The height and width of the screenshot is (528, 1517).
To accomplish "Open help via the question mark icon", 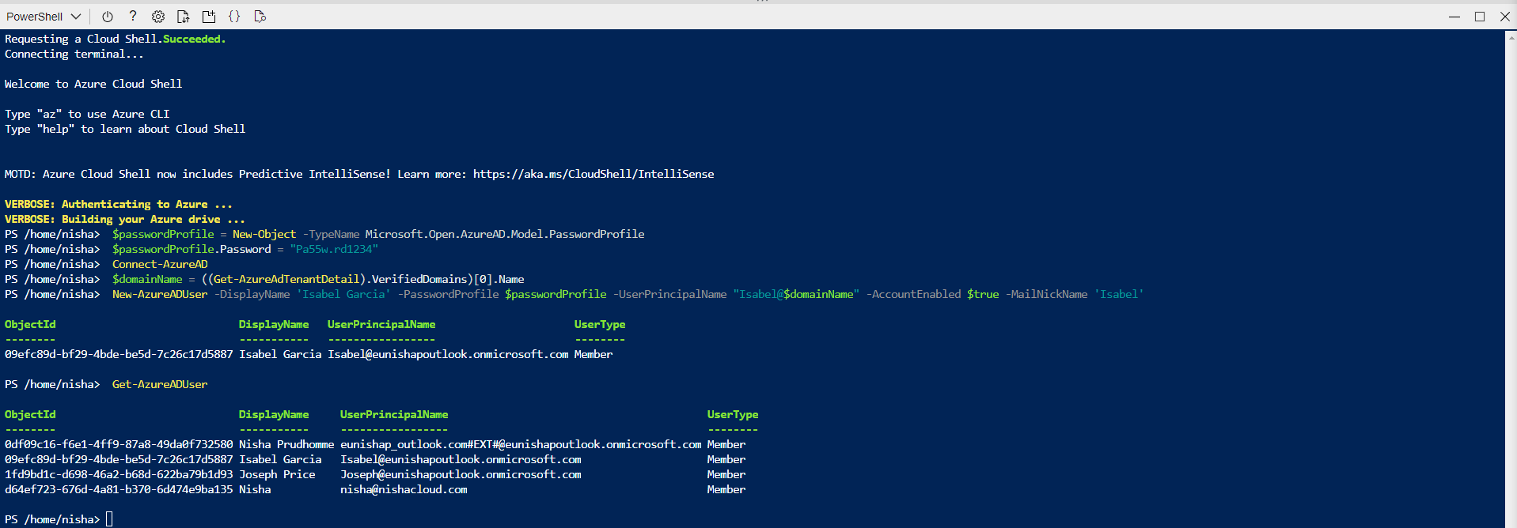I will [133, 17].
